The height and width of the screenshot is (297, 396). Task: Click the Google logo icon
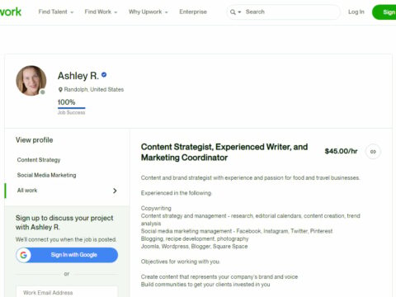[24, 255]
